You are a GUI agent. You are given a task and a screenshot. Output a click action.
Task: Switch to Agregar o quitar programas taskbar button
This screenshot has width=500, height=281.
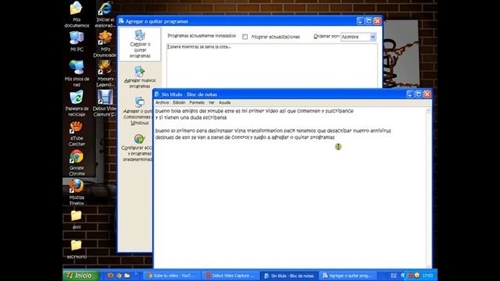(348, 276)
